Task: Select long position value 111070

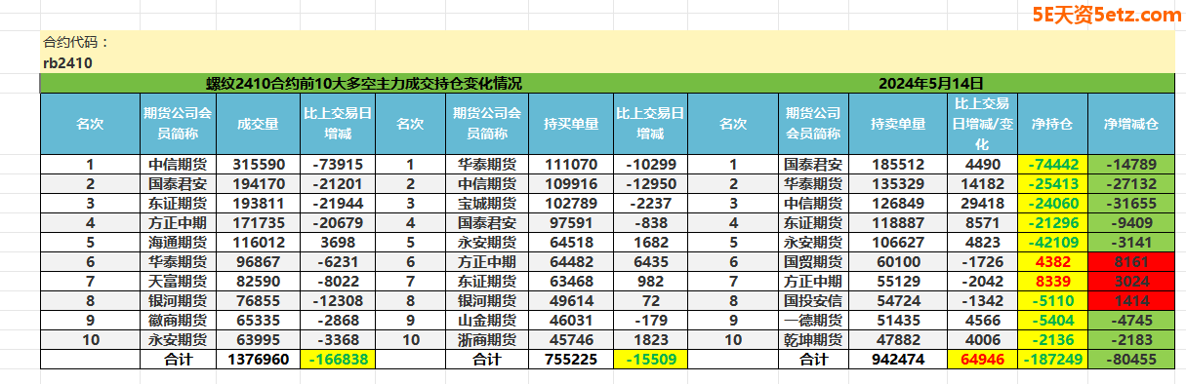Action: coord(570,165)
